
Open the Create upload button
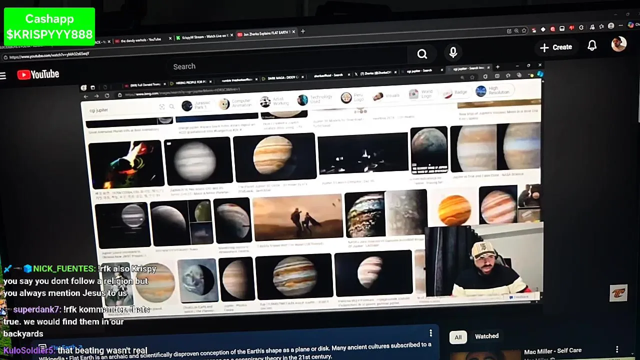[556, 47]
